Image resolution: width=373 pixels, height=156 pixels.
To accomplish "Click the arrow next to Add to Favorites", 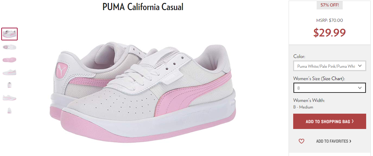I will (x=350, y=141).
